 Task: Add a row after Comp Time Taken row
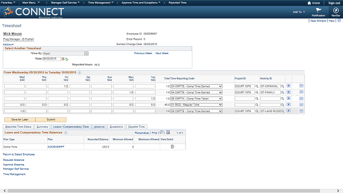[288, 98]
